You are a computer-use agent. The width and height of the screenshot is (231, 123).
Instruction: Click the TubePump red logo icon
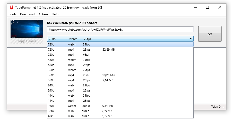pyautogui.click(x=11, y=8)
